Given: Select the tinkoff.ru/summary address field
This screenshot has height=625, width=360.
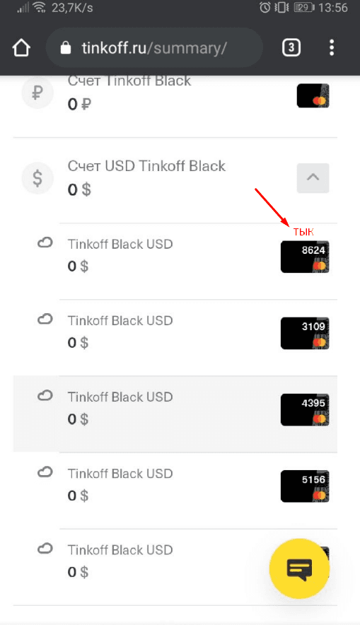Looking at the screenshot, I should pyautogui.click(x=155, y=48).
